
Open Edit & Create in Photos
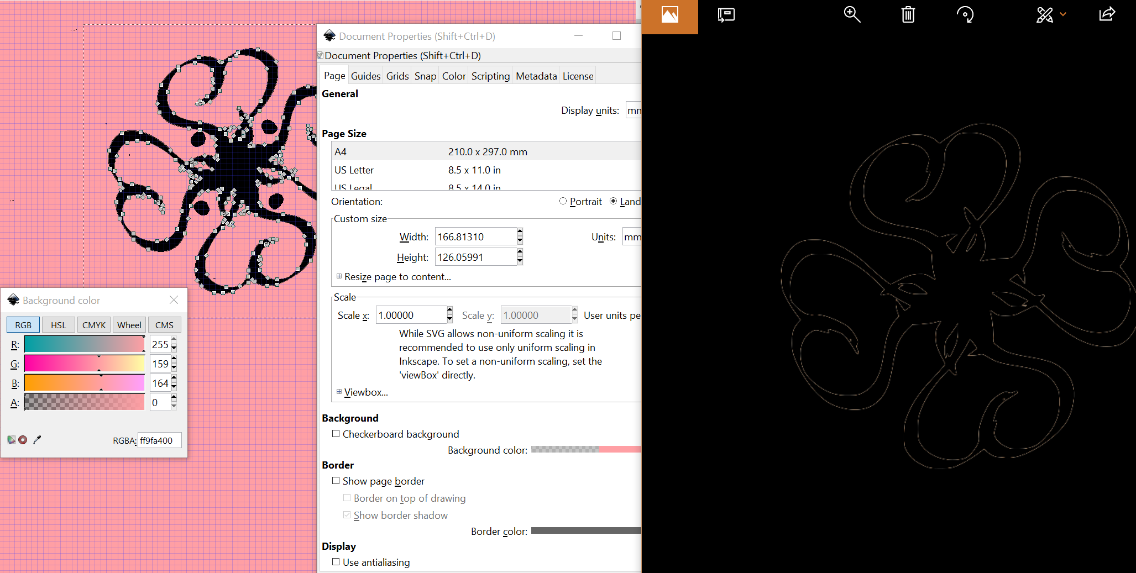coord(1044,14)
